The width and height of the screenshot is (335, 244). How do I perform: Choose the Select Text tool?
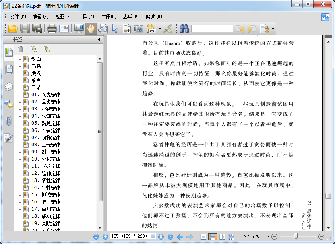pos(127,29)
